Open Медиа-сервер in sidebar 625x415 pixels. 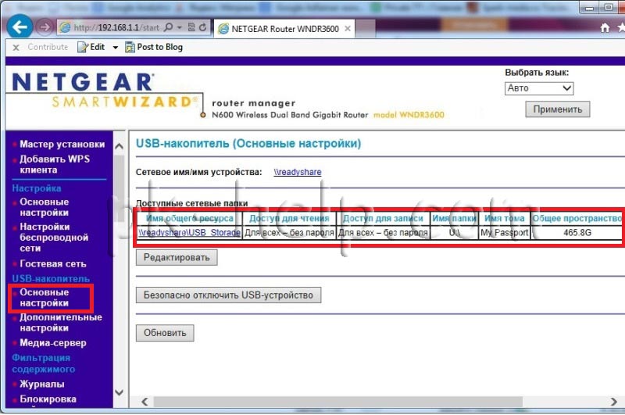click(x=53, y=343)
